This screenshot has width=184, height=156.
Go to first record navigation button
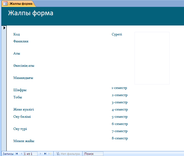point(17,154)
